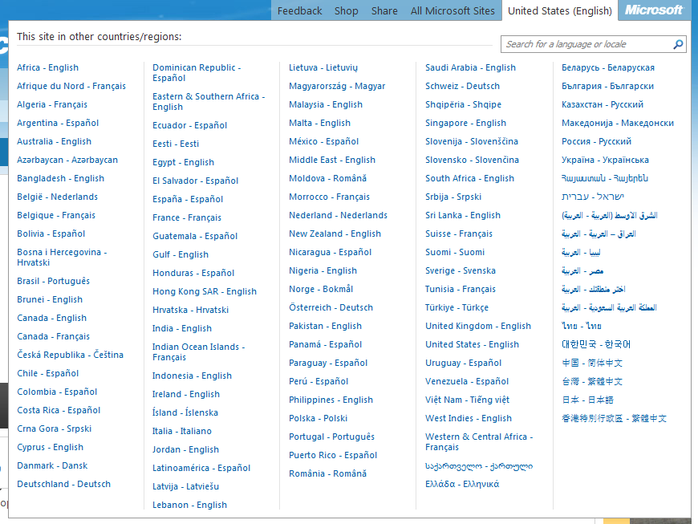The width and height of the screenshot is (698, 524).
Task: Choose Deutschland - Deutsch
Action: (63, 484)
